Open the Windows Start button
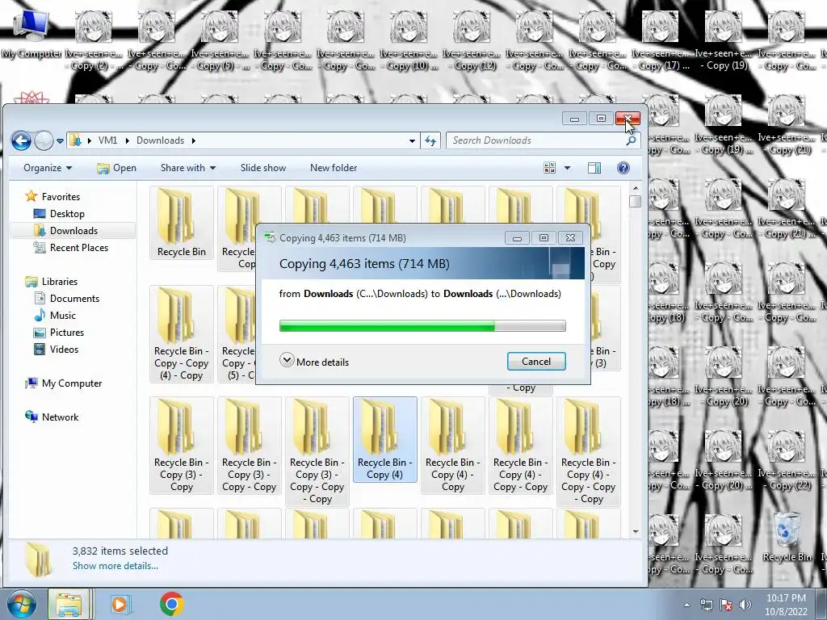The width and height of the screenshot is (827, 620). pyautogui.click(x=21, y=604)
